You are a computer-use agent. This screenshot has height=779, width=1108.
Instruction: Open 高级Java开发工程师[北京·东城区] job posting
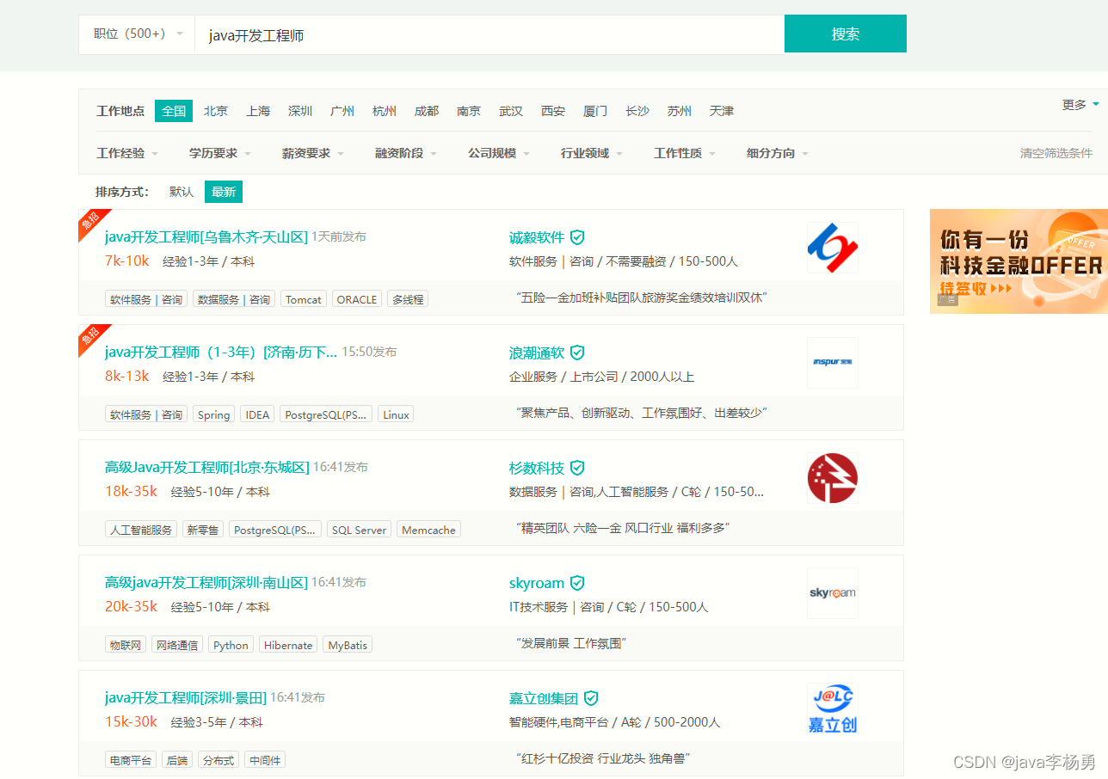pyautogui.click(x=207, y=467)
